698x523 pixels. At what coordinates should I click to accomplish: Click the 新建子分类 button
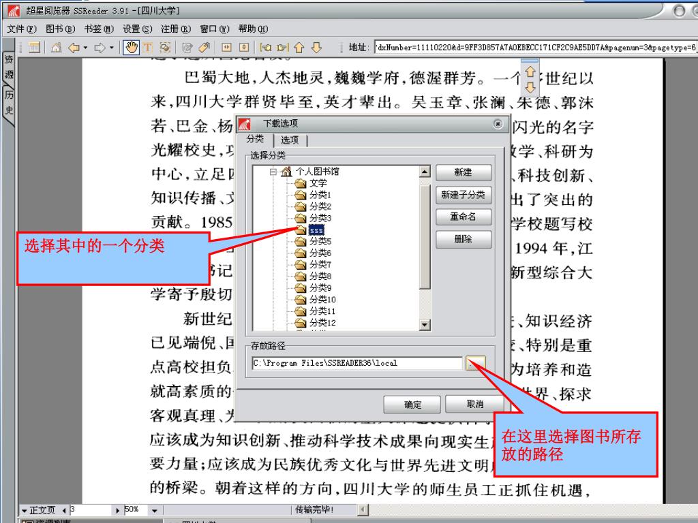click(x=464, y=195)
